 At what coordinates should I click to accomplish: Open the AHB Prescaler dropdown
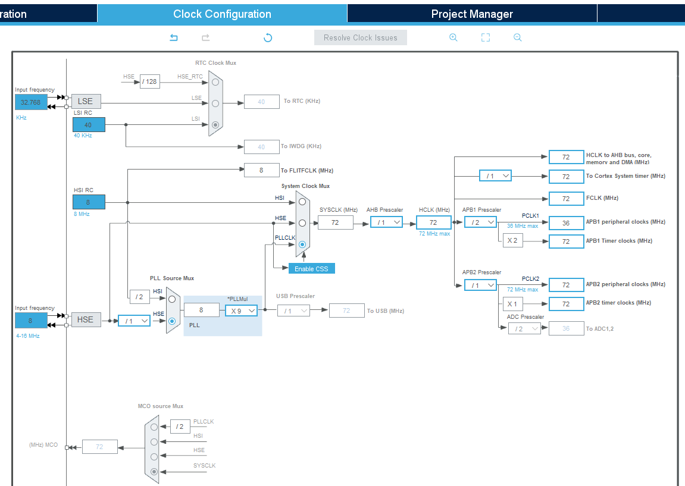click(386, 222)
